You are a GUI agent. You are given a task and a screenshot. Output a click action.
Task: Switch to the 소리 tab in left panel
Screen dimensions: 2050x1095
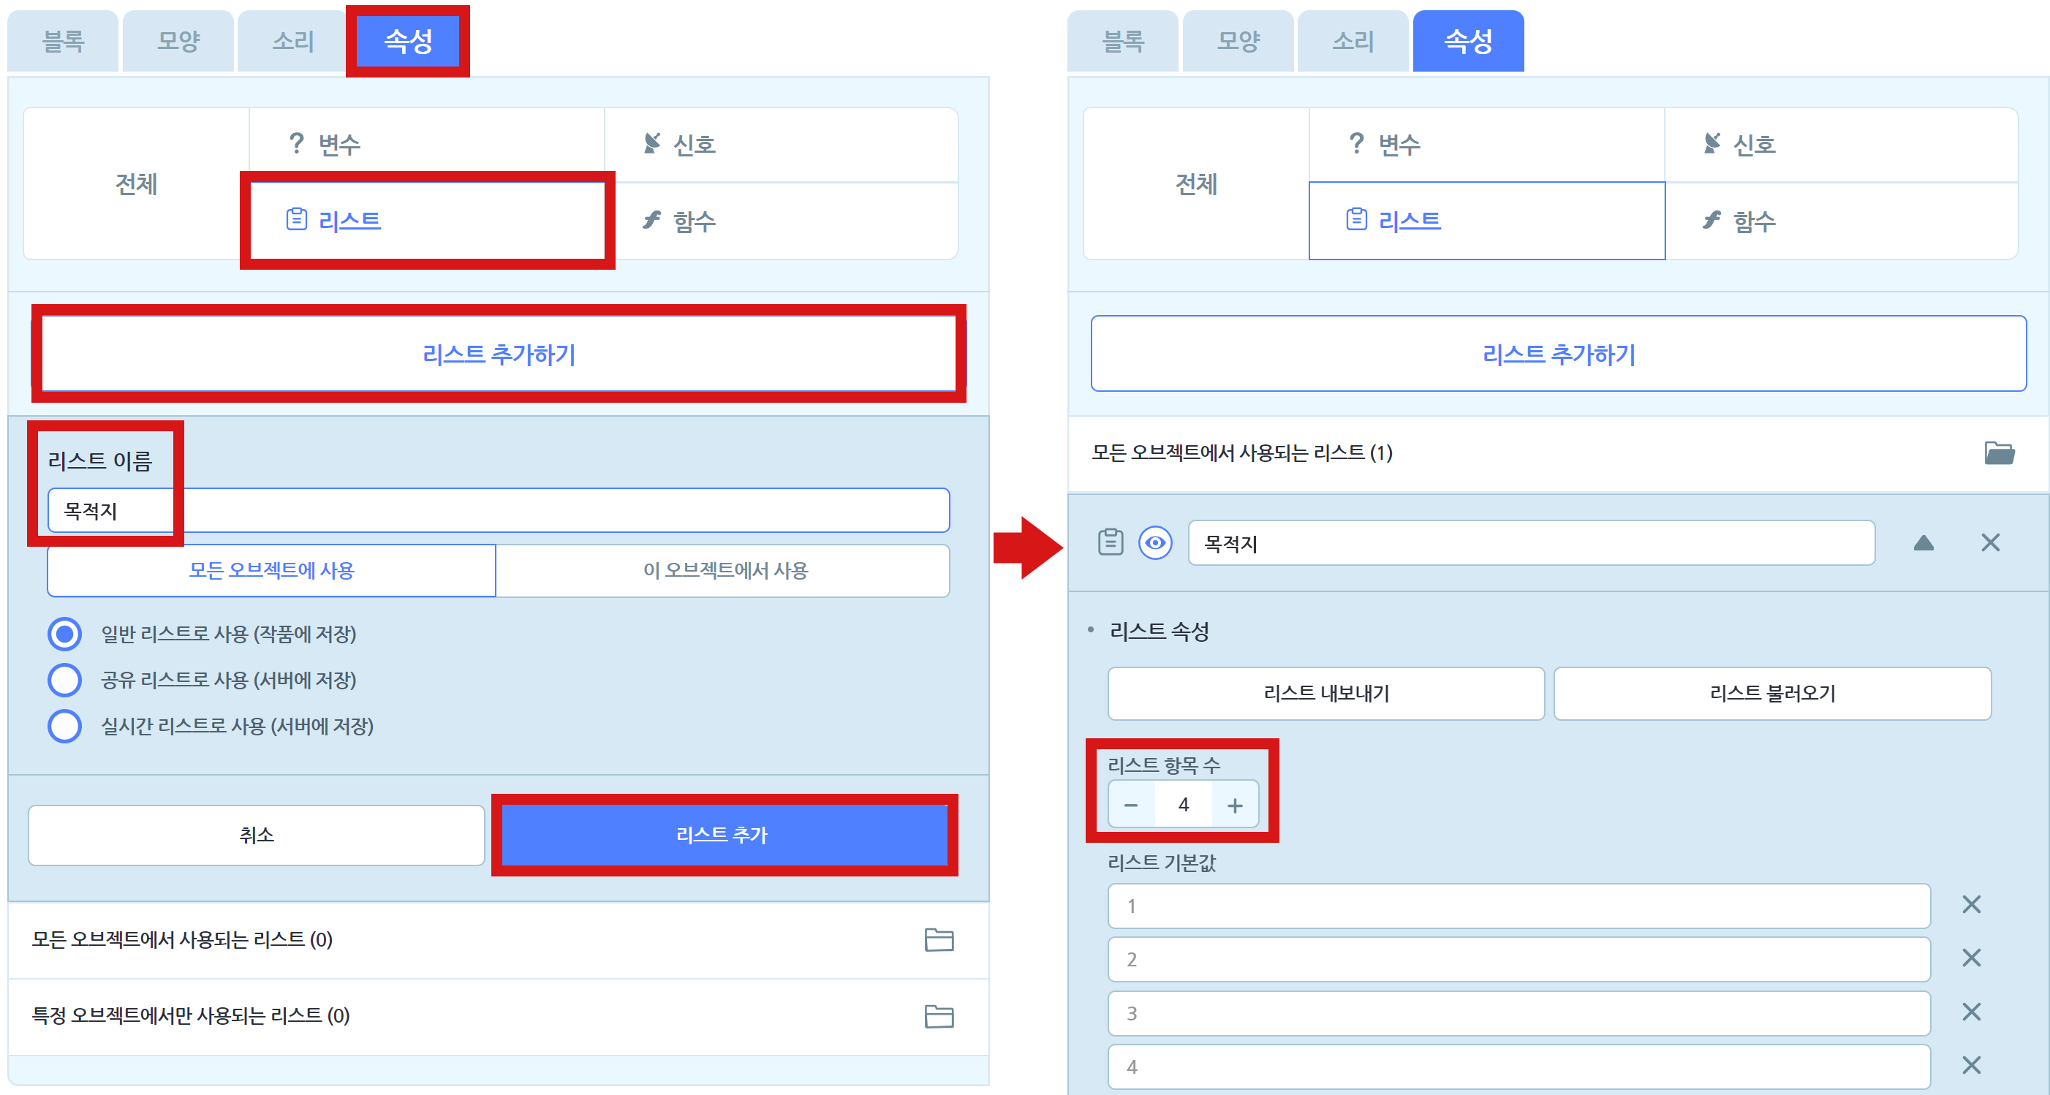pyautogui.click(x=293, y=41)
